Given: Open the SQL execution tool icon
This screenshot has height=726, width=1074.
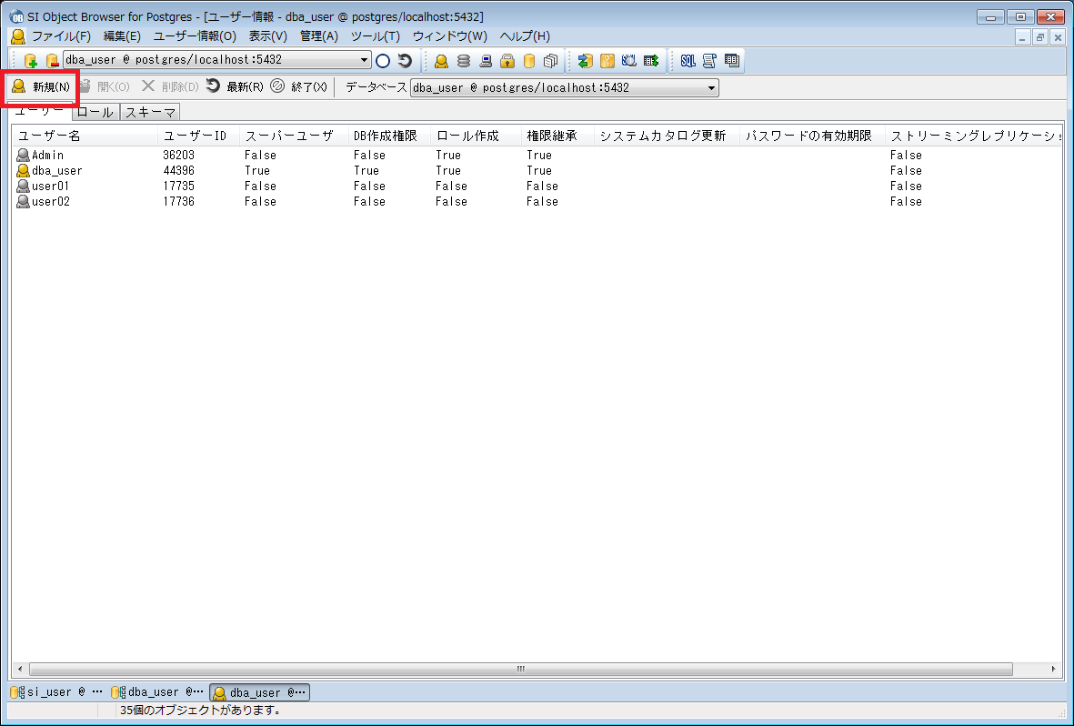Looking at the screenshot, I should [x=688, y=61].
